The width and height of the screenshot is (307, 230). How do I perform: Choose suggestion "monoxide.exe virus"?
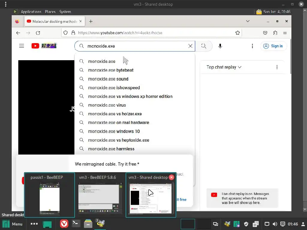[135, 105]
